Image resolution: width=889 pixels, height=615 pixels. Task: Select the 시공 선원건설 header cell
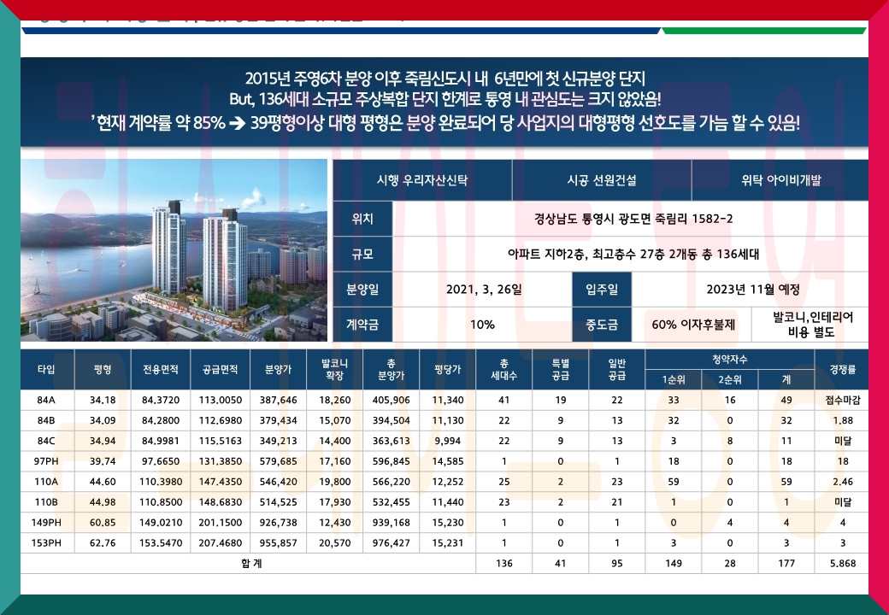(602, 180)
